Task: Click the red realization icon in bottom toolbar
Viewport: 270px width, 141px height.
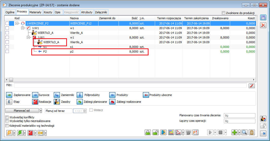Action: 30,133
